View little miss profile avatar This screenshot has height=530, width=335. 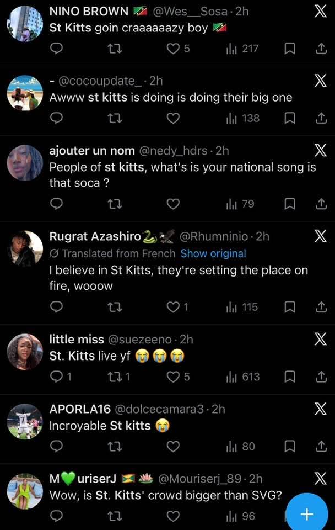point(25,352)
